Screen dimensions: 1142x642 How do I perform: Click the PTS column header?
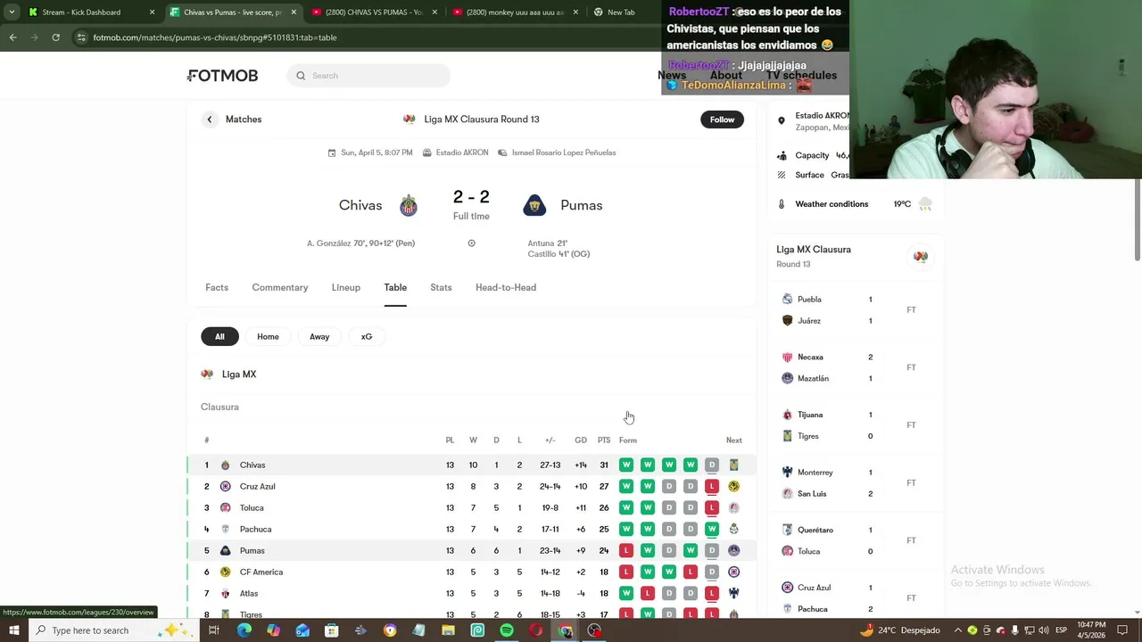604,440
